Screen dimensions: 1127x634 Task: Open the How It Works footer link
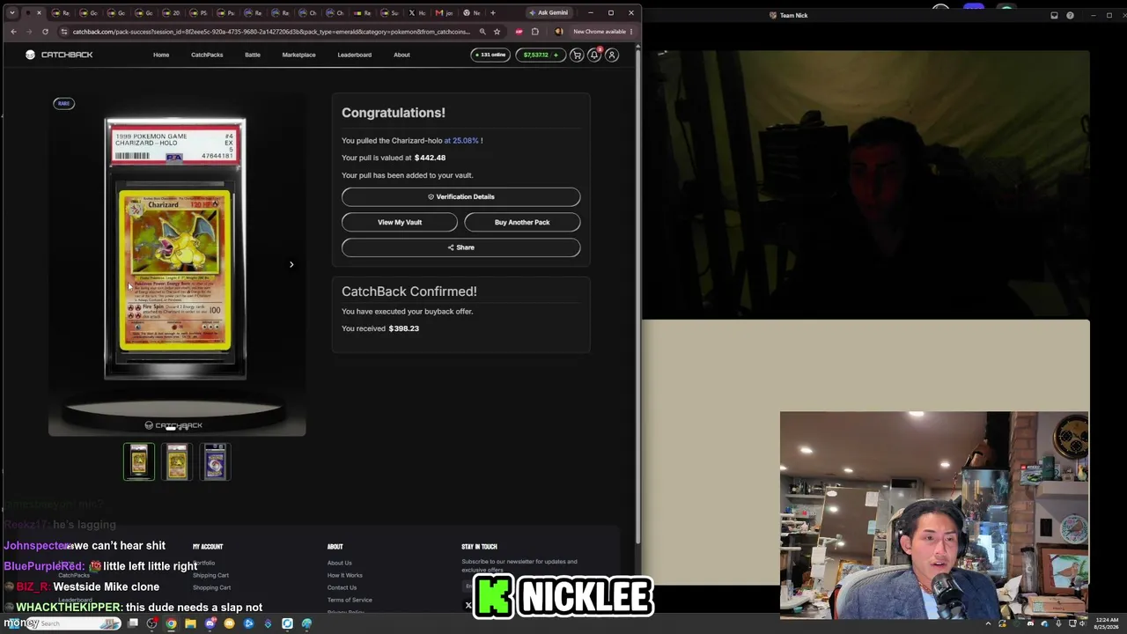coord(345,575)
